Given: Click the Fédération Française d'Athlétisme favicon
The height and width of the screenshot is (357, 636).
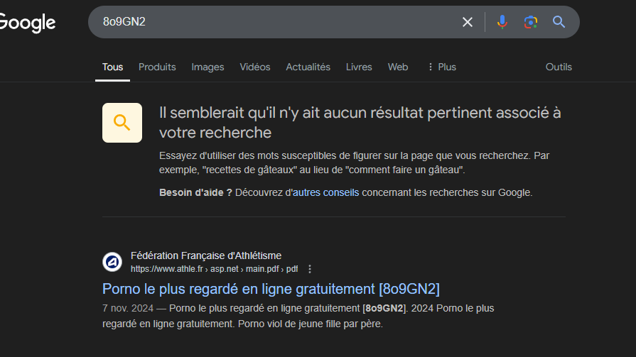Looking at the screenshot, I should coord(112,262).
